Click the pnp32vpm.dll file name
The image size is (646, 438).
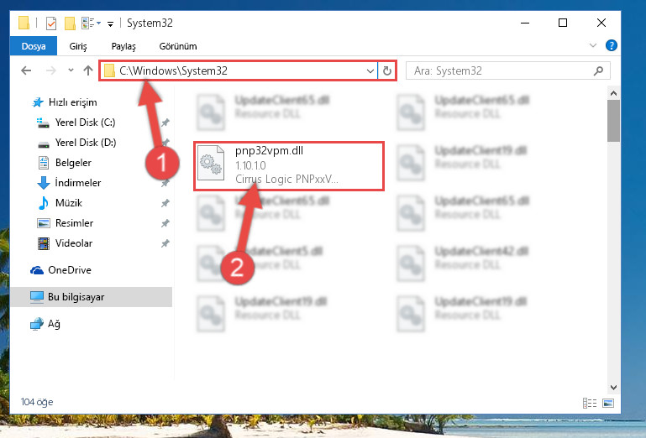(x=269, y=151)
